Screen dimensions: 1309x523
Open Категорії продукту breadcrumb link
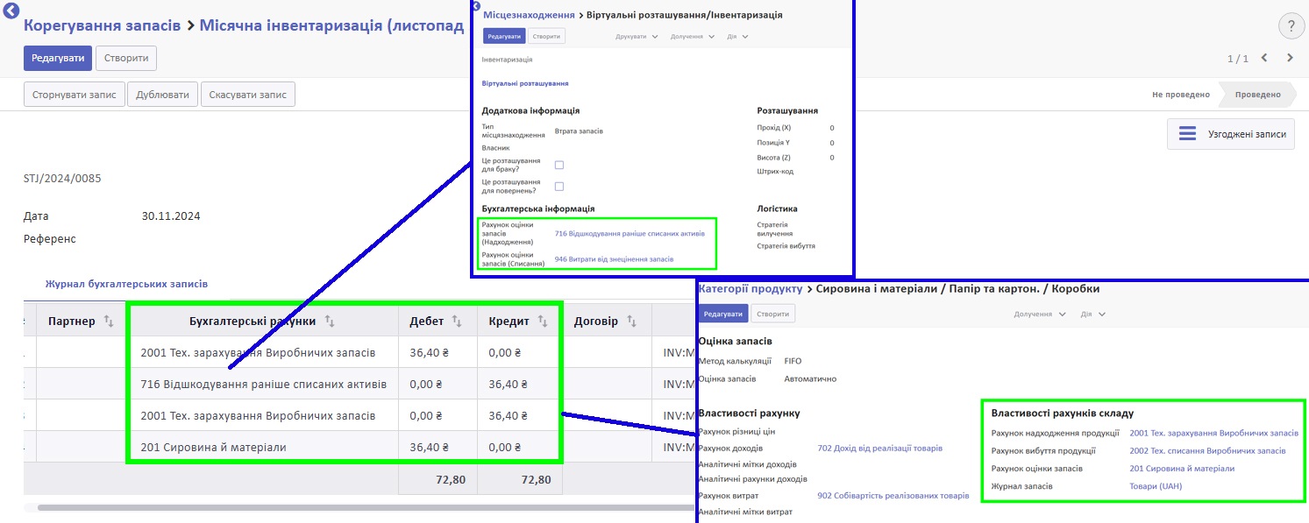751,288
